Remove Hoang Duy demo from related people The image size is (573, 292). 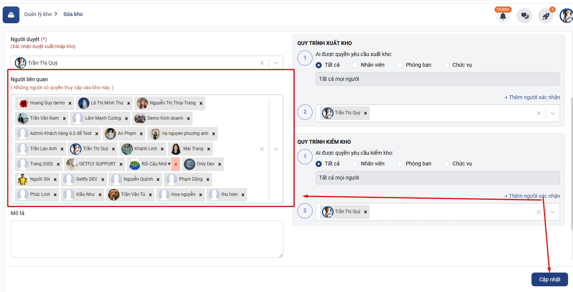point(70,103)
